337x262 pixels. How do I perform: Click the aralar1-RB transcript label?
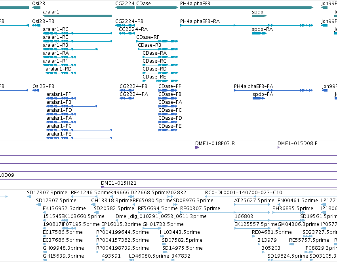pos(55,45)
